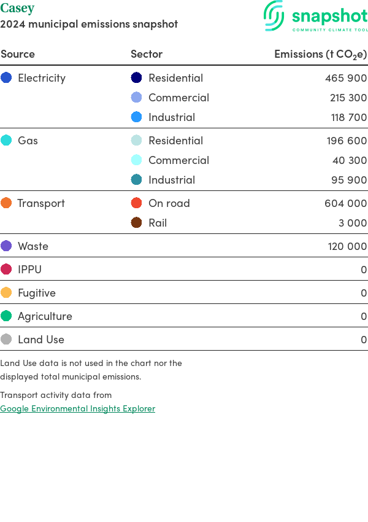Click the Emissions column header
This screenshot has width=368, height=522.
pyautogui.click(x=320, y=54)
